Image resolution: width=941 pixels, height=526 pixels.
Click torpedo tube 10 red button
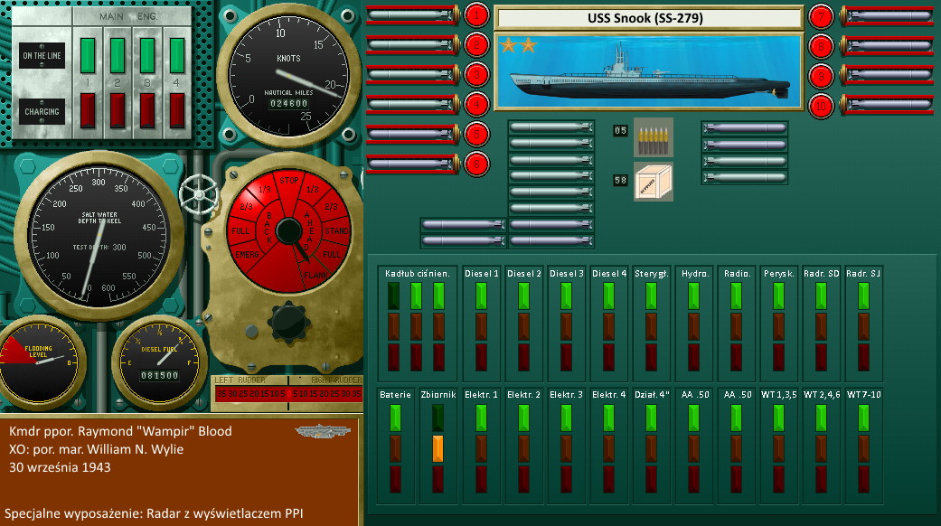[821, 105]
